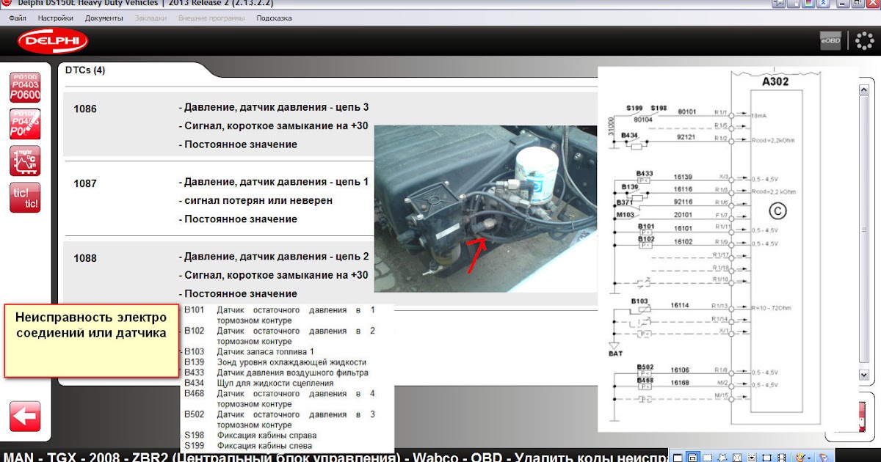Select fault code 1088
The width and height of the screenshot is (881, 462).
(84, 258)
